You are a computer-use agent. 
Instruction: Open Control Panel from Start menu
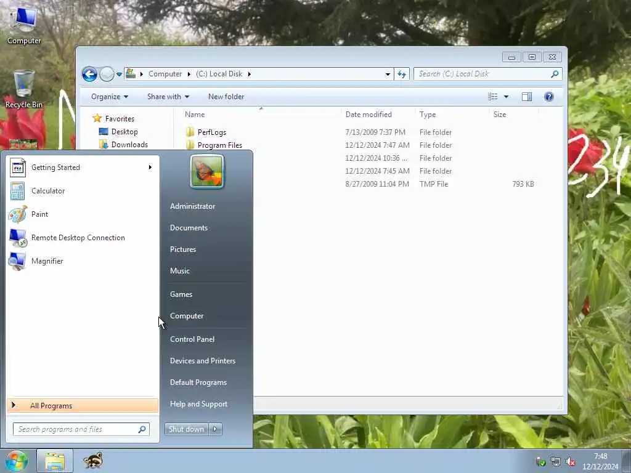point(192,339)
